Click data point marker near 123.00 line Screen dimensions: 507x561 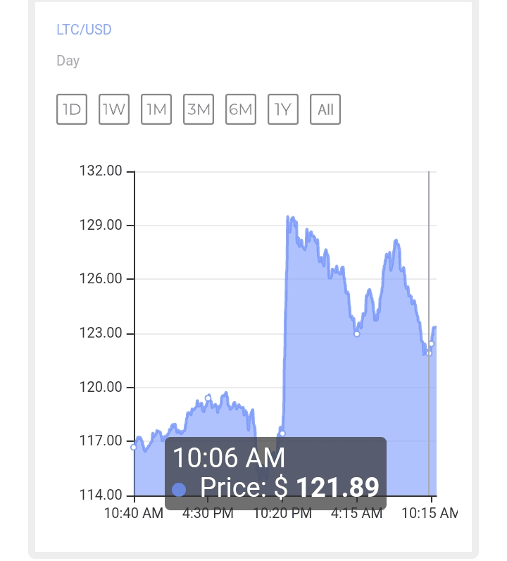pyautogui.click(x=357, y=334)
